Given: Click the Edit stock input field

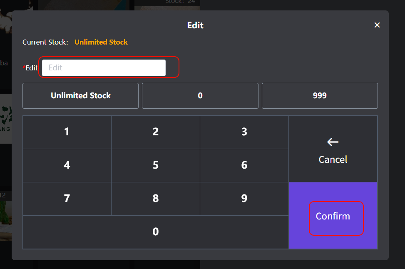Looking at the screenshot, I should pos(104,68).
